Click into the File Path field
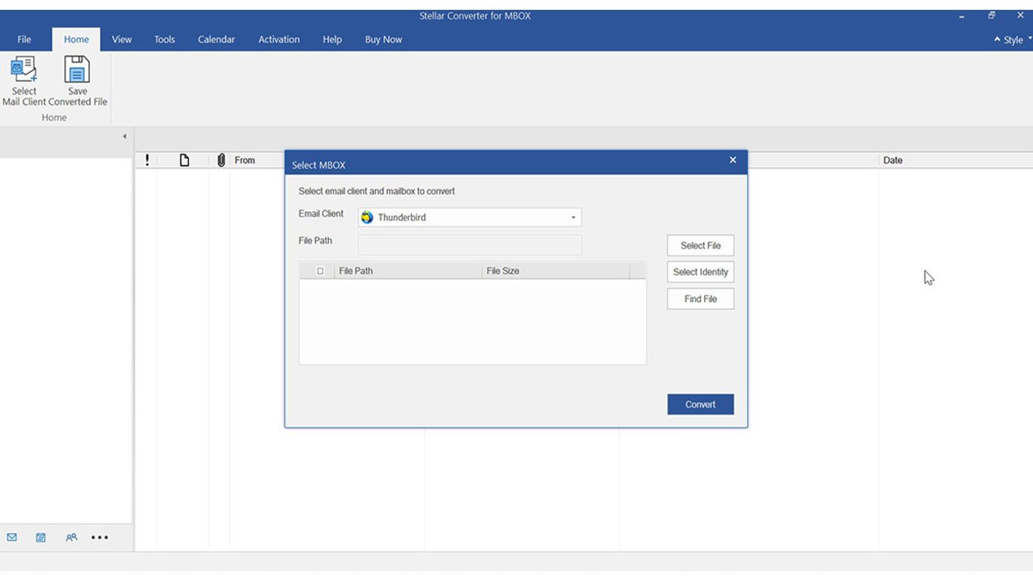The width and height of the screenshot is (1033, 581). (x=470, y=244)
